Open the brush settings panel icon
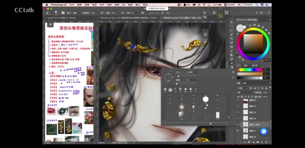This screenshot has width=305, height=148. pos(63,13)
